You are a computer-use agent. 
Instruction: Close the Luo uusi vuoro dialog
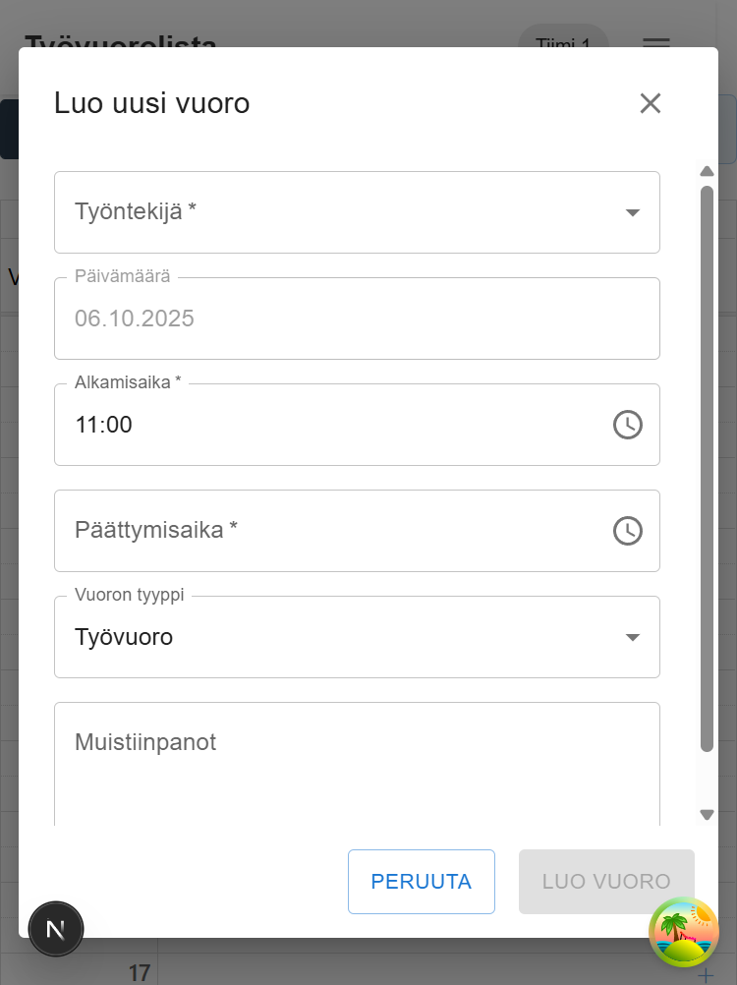[651, 103]
